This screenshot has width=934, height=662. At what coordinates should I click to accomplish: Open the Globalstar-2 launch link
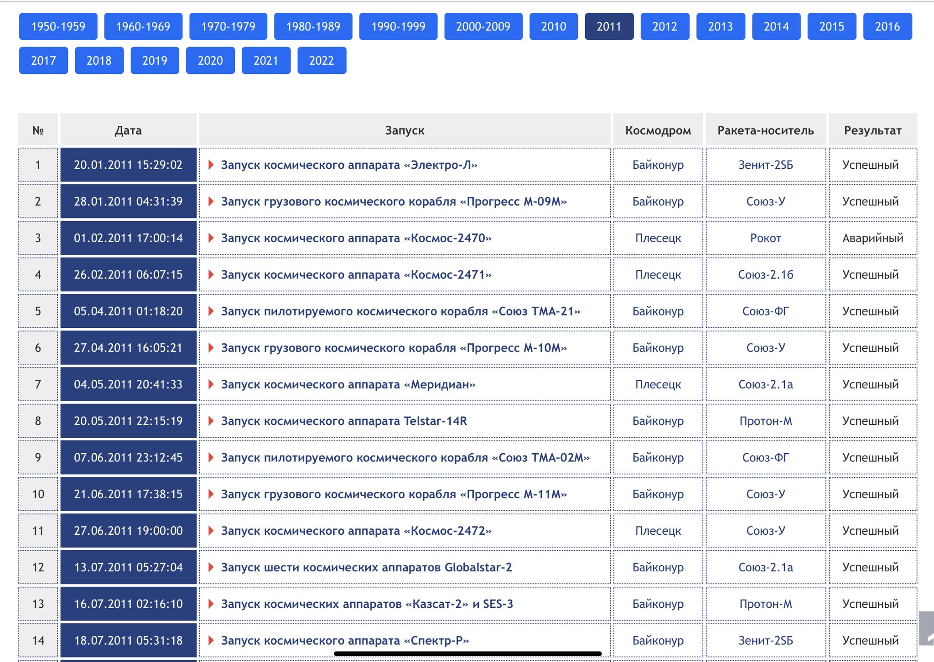[366, 567]
